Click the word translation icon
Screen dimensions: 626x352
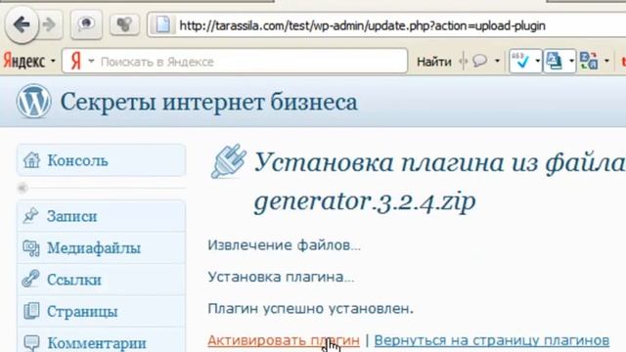pyautogui.click(x=589, y=61)
